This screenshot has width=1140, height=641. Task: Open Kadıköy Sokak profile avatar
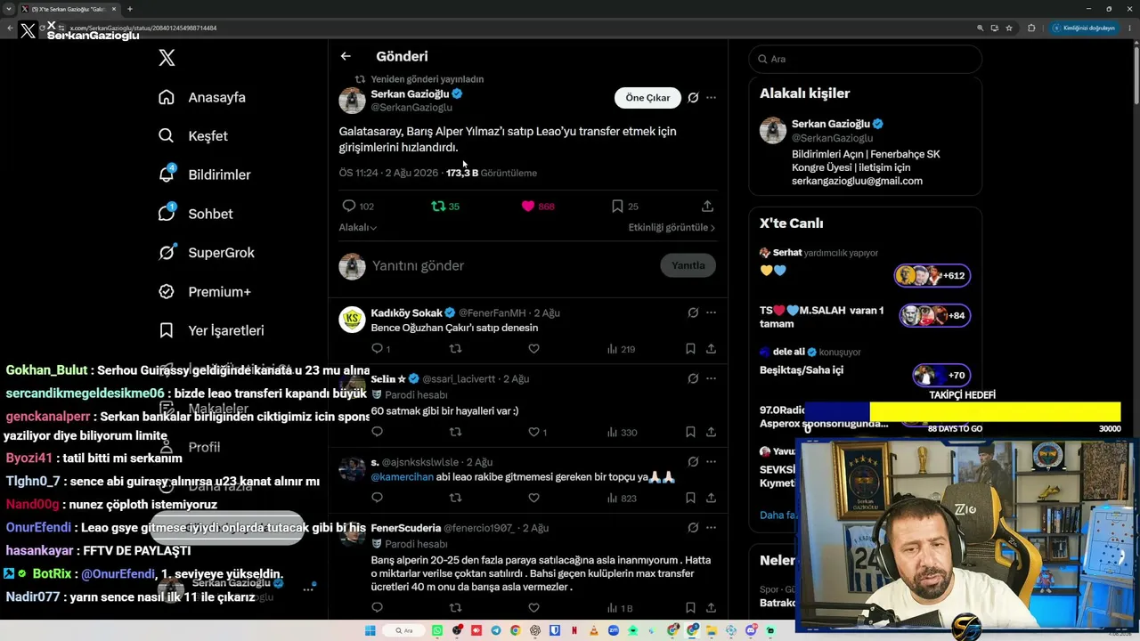tap(352, 320)
